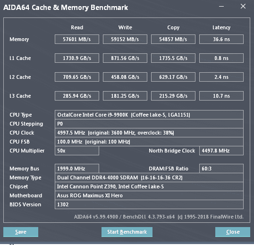Click the Memory Bus 1999.0 MHz field
This screenshot has height=245, width=254.
pyautogui.click(x=77, y=169)
